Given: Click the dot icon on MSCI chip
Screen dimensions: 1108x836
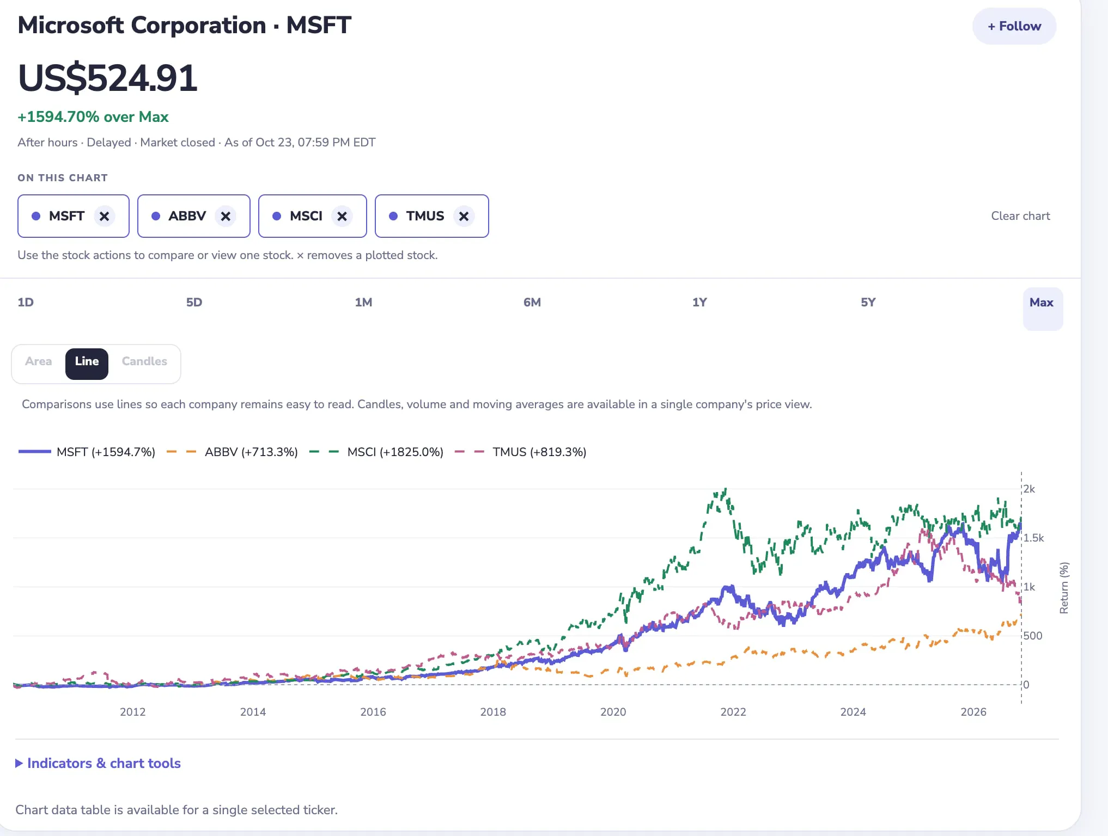Looking at the screenshot, I should [x=277, y=216].
